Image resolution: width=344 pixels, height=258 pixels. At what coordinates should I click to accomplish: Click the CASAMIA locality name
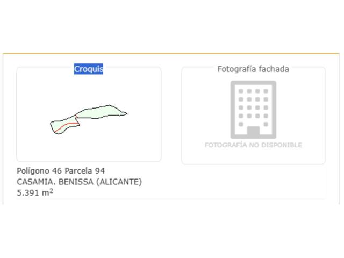click(36, 182)
